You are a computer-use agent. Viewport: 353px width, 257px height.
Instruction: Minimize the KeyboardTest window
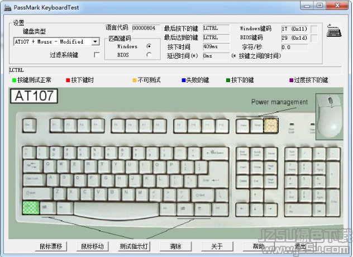point(307,6)
